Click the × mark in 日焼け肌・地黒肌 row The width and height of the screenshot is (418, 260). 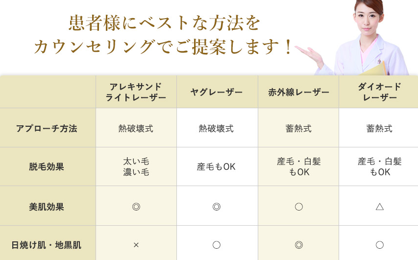point(136,245)
